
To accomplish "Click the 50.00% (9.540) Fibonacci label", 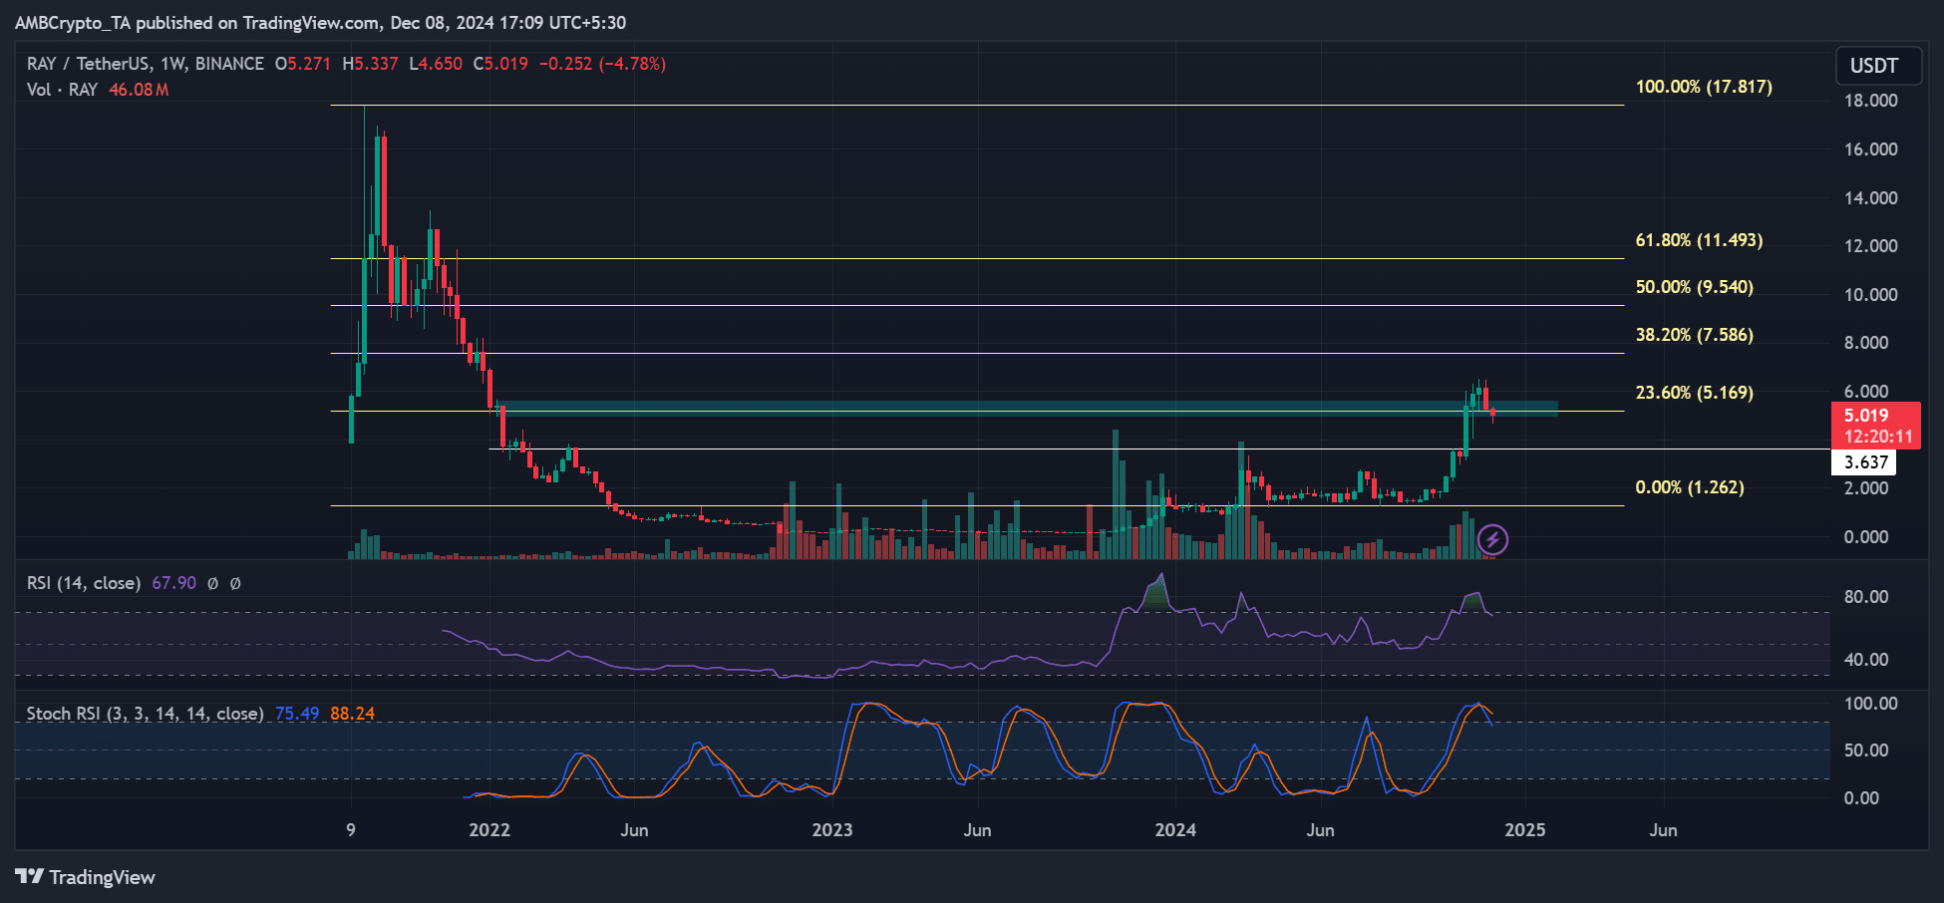I will [x=1694, y=287].
